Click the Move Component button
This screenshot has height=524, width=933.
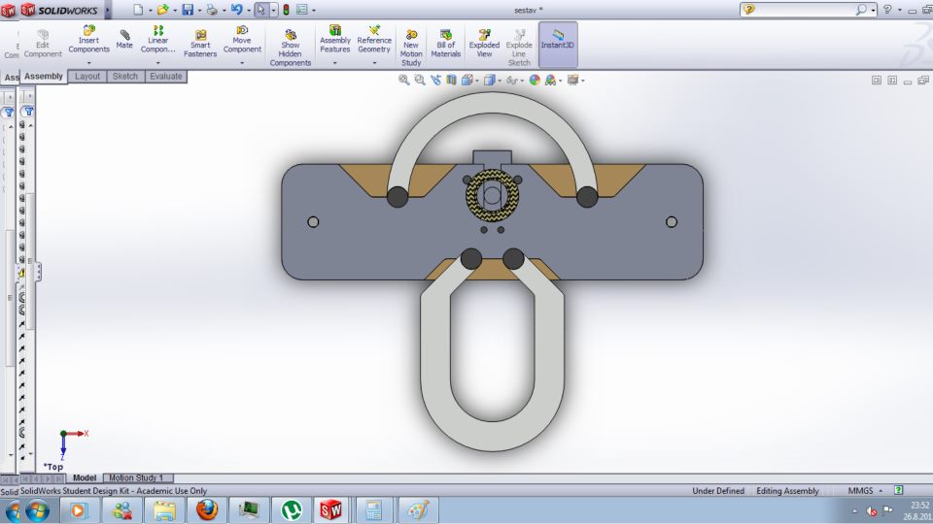tap(242, 43)
